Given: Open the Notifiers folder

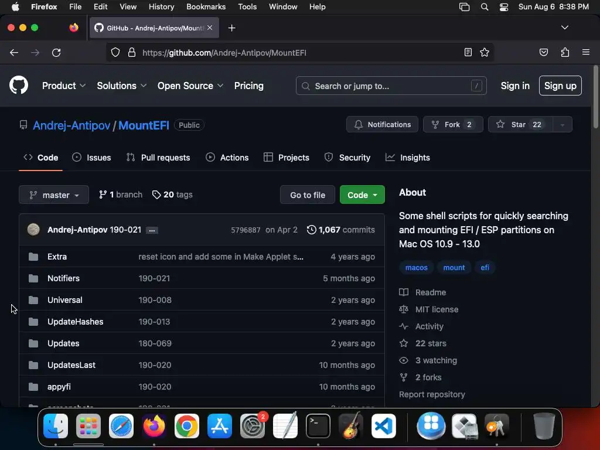Looking at the screenshot, I should 63,278.
